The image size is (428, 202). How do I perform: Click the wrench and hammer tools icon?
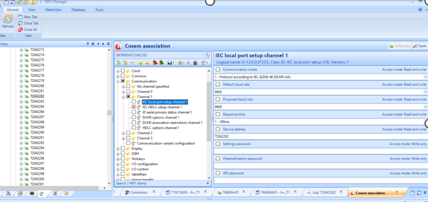pos(203,63)
